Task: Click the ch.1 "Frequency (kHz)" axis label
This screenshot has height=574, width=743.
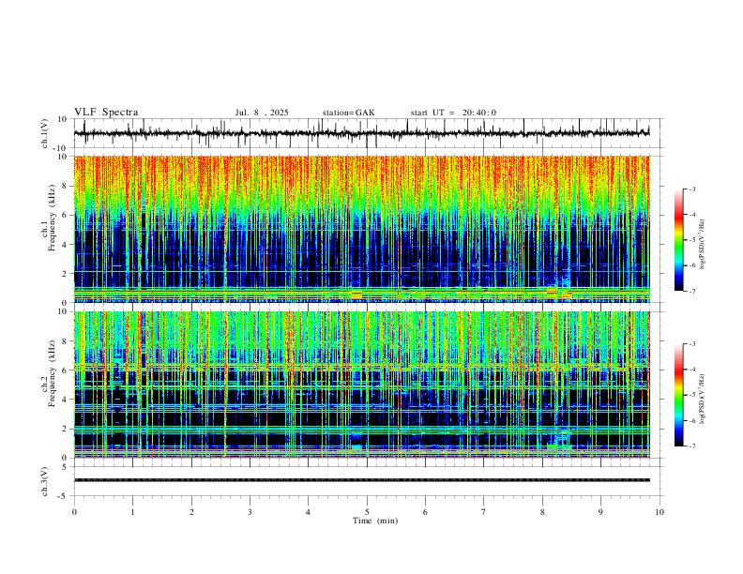Action: click(x=53, y=216)
